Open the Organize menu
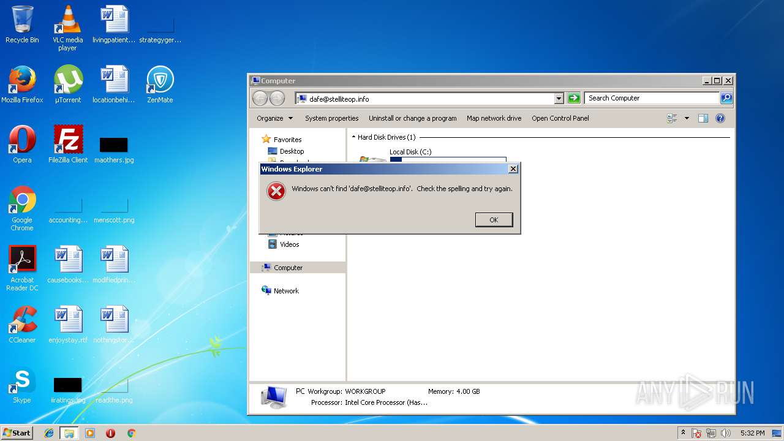Viewport: 784px width, 441px height. tap(274, 118)
